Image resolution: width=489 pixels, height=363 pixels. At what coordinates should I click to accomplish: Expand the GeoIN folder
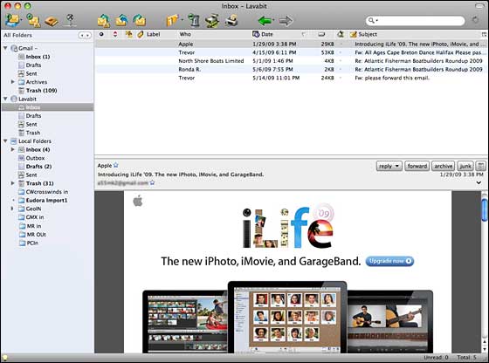(12, 209)
